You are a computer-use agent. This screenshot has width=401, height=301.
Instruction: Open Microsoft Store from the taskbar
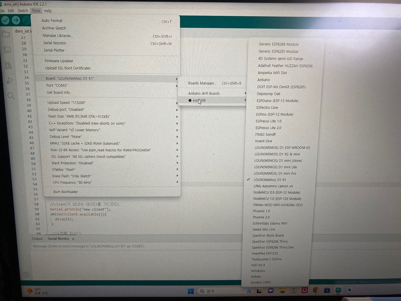click(327, 290)
